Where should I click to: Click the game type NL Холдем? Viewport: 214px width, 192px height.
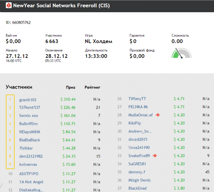point(99,41)
